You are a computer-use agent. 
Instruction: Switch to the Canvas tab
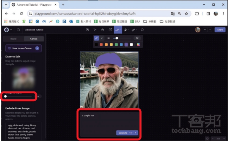coord(34,39)
